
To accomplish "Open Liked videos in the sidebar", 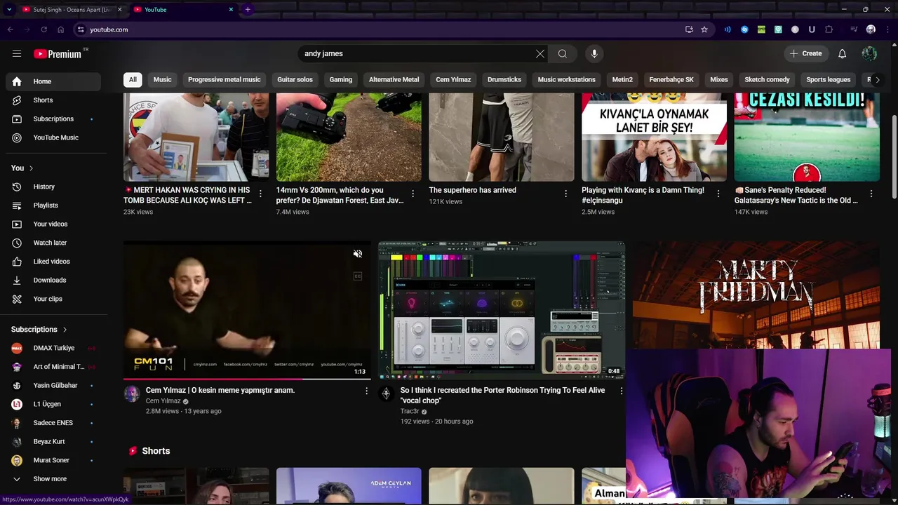I will (x=53, y=262).
